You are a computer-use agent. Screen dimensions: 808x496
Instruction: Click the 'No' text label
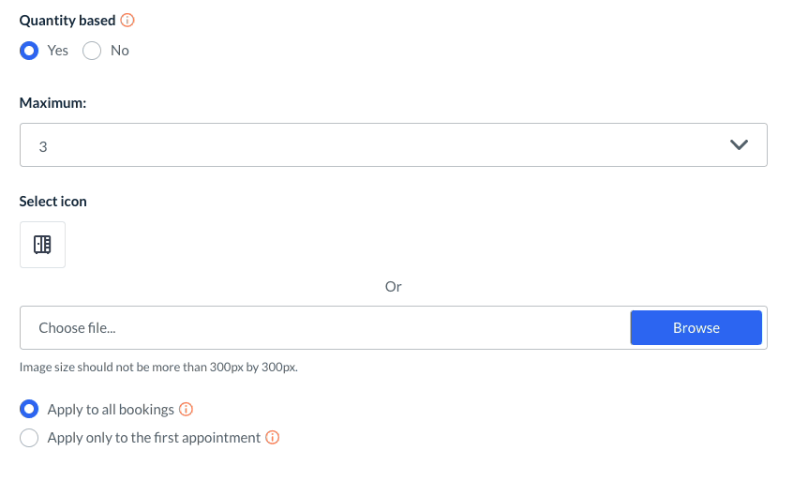(x=120, y=51)
